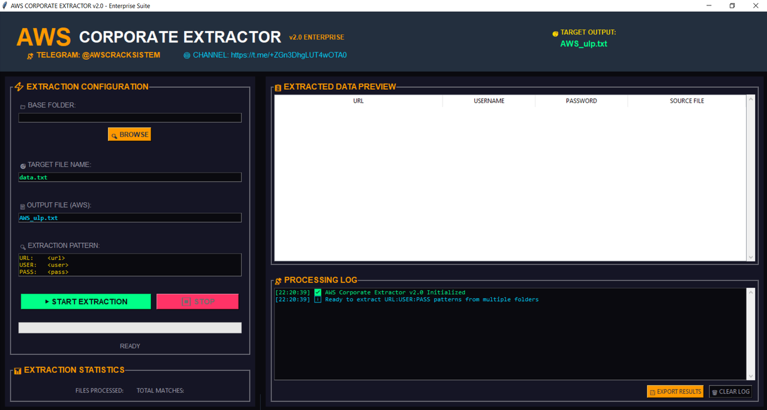Minimize the application window
The height and width of the screenshot is (410, 767).
coord(709,5)
